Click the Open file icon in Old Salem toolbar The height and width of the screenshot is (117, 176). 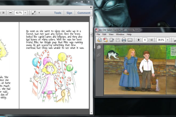[x=99, y=40]
